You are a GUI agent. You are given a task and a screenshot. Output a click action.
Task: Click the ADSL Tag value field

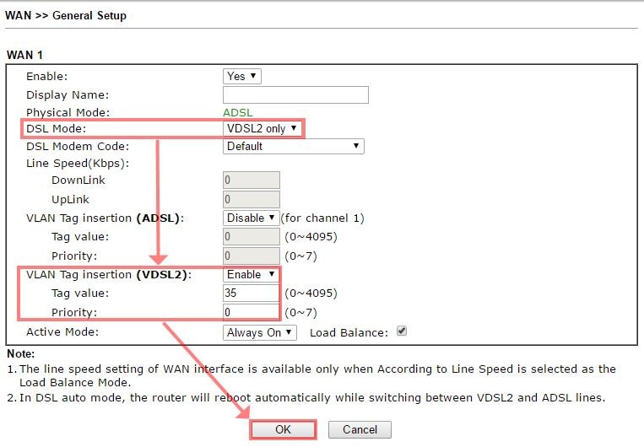pos(251,237)
